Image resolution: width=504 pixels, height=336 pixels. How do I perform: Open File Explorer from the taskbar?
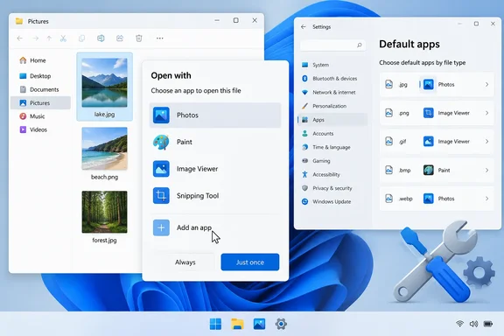(237, 324)
